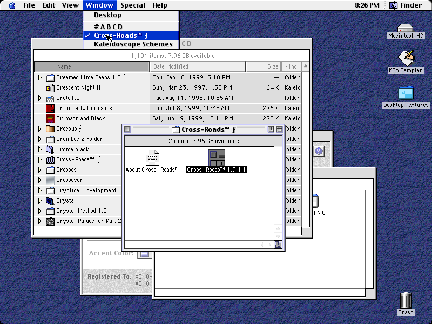Click the Crescent Night II file icon

(50, 87)
